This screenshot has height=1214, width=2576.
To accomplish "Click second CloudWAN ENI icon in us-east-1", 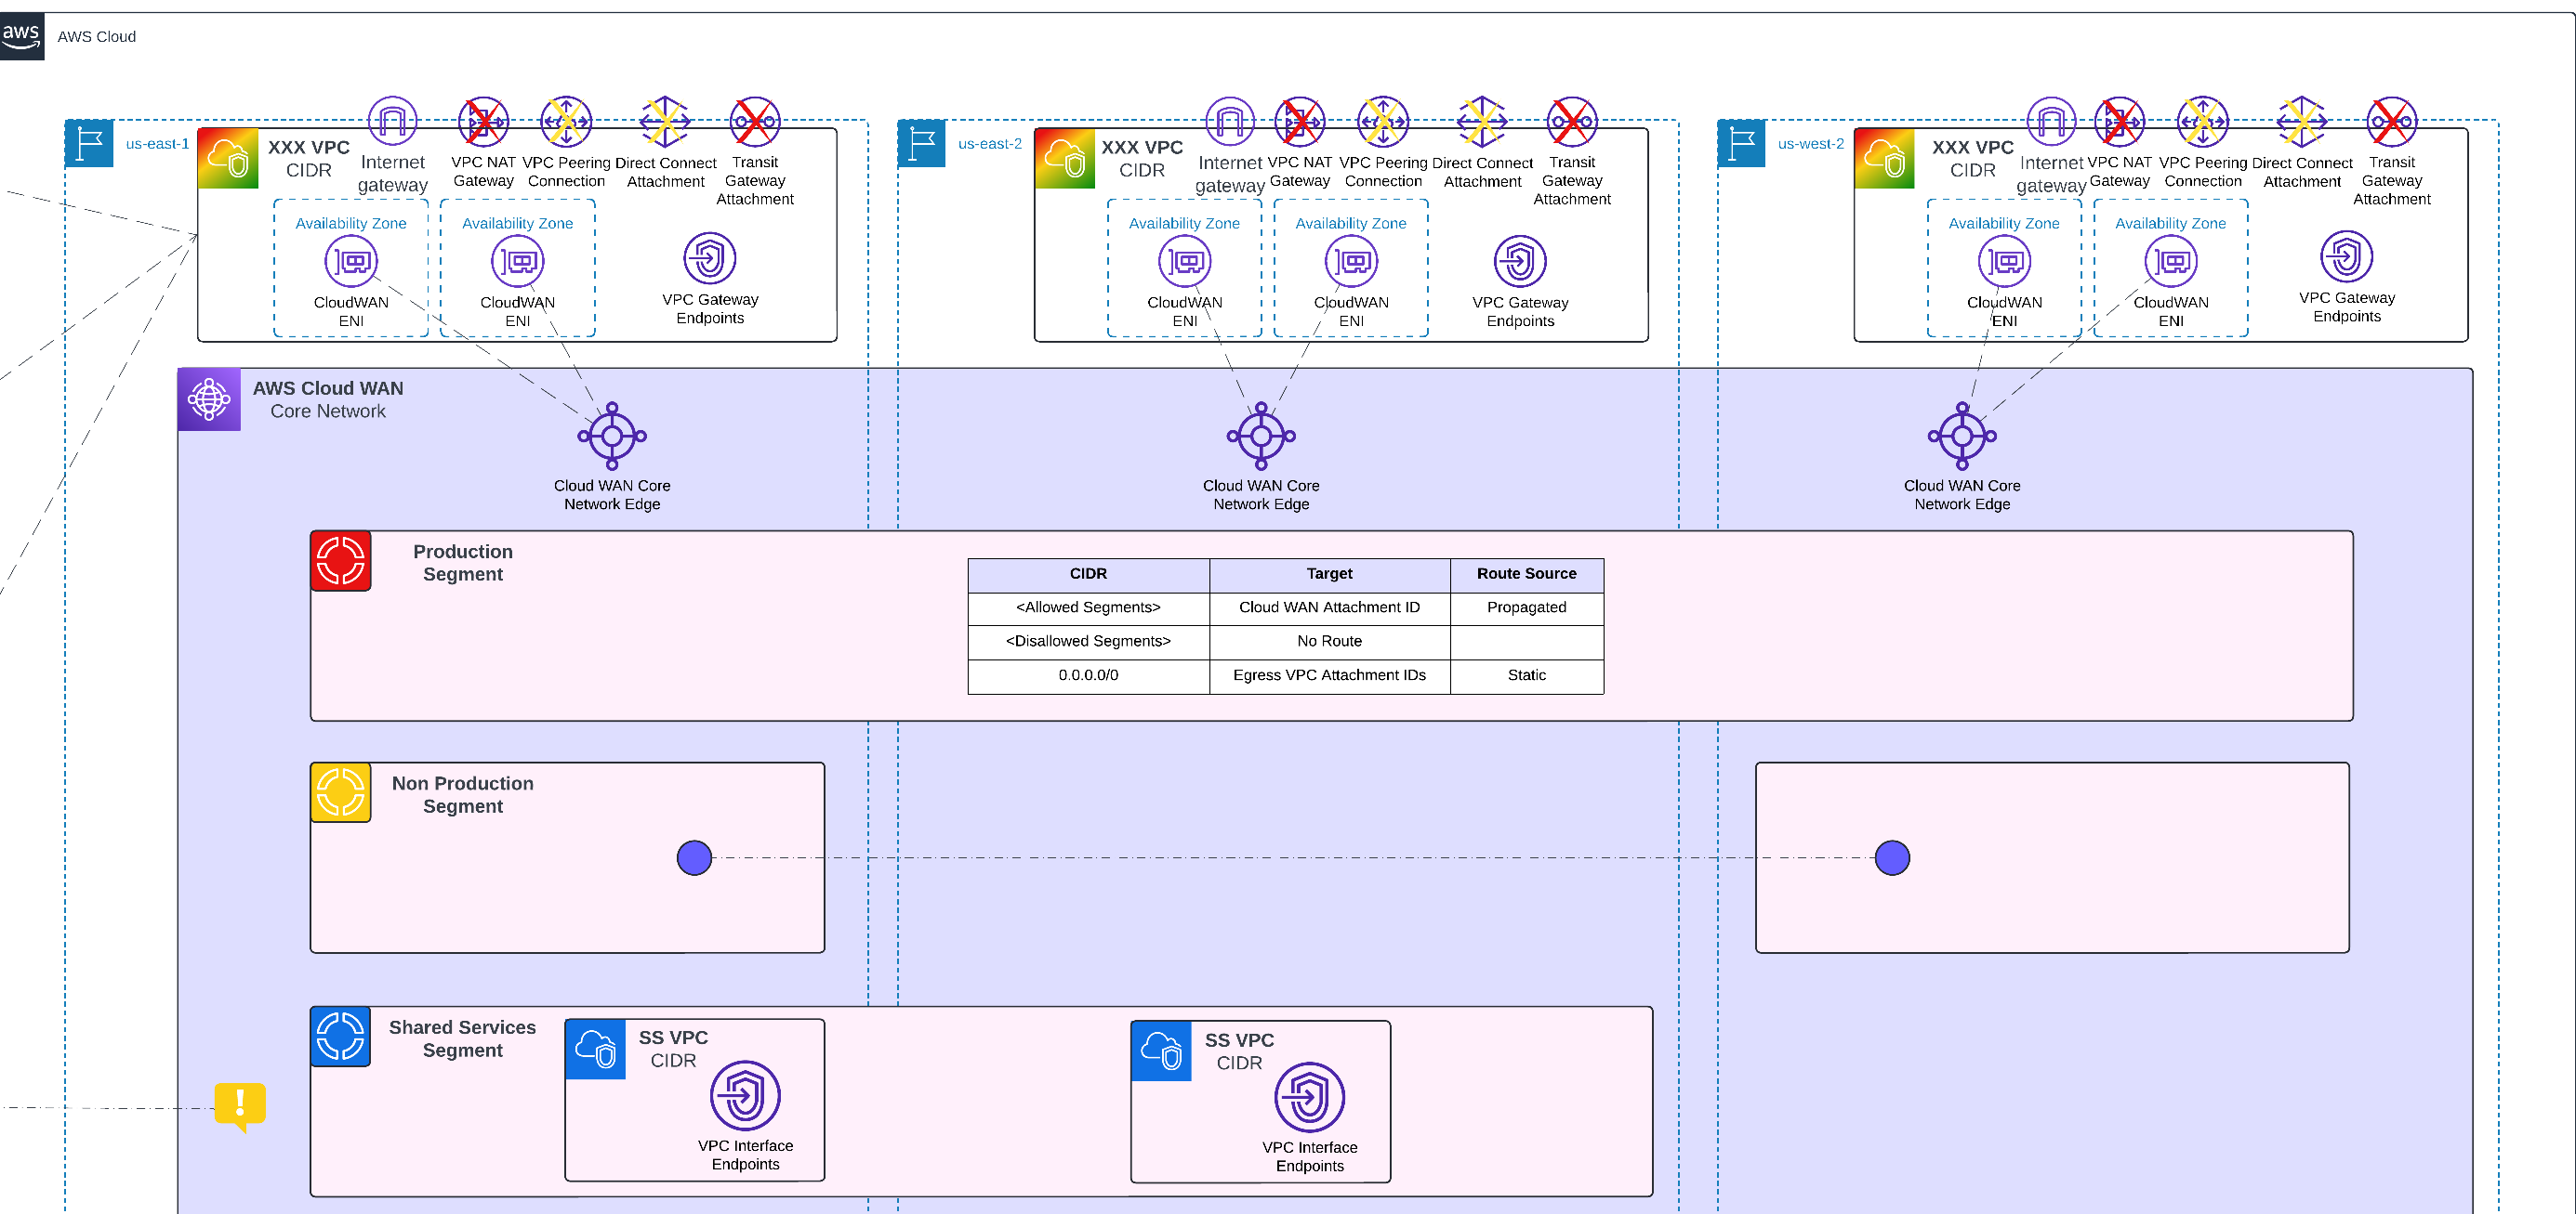I will (x=518, y=262).
